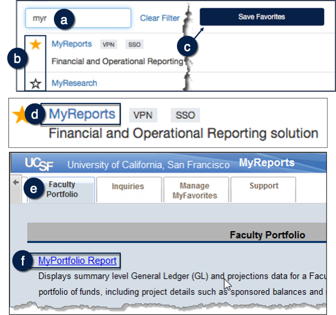
Task: Click the small VPN tag beside MyReports in results
Action: pyautogui.click(x=108, y=44)
